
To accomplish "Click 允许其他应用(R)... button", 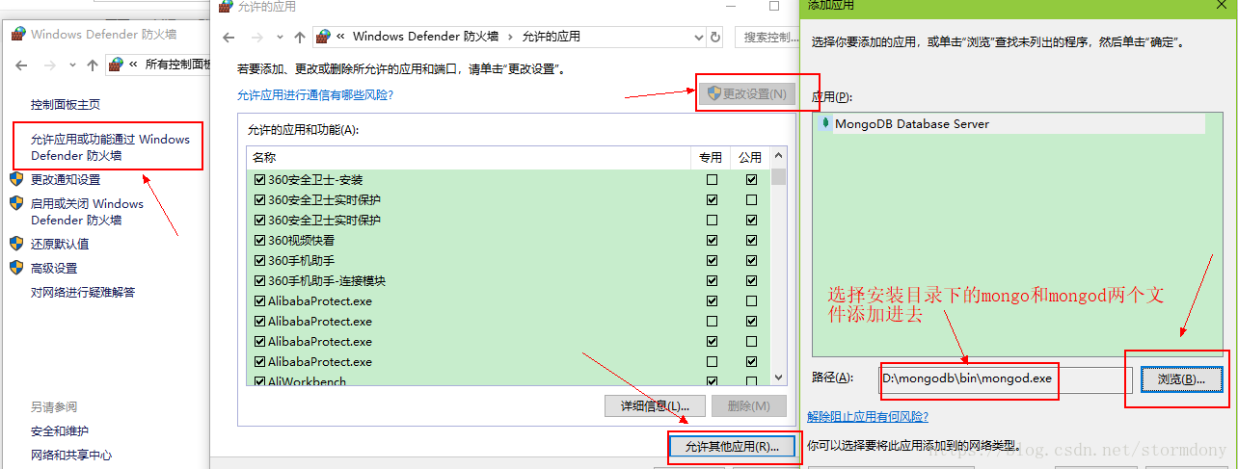I will pos(732,446).
